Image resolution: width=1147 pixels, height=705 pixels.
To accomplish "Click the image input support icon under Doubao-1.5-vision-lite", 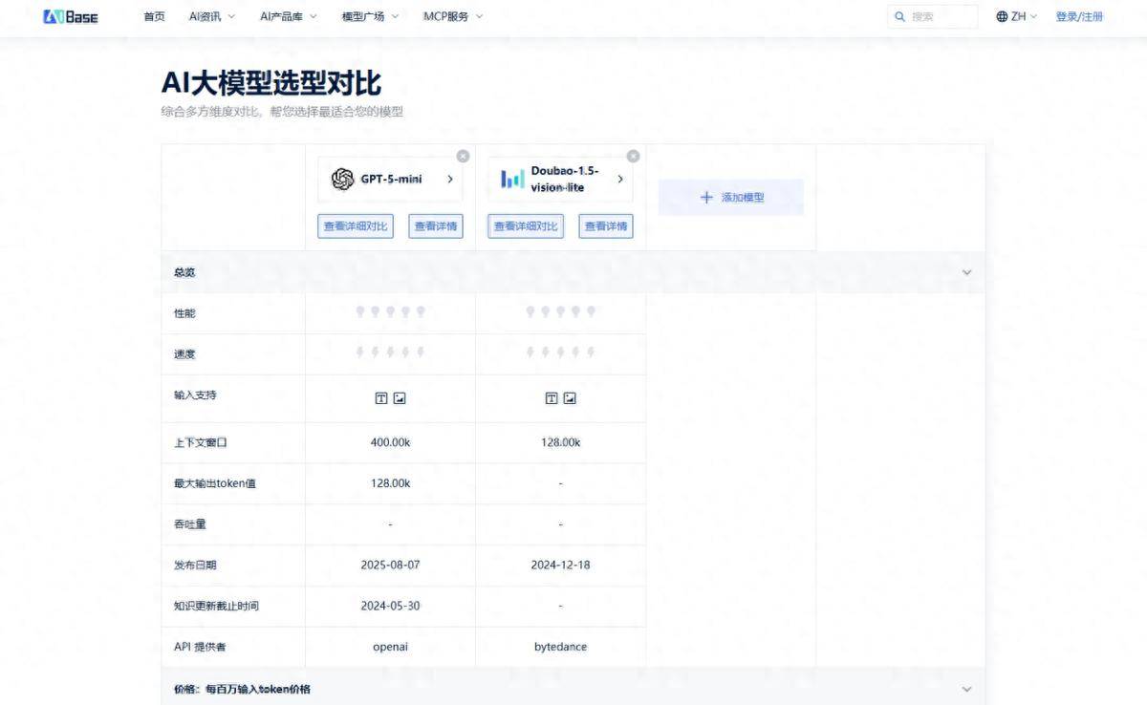I will click(x=570, y=397).
